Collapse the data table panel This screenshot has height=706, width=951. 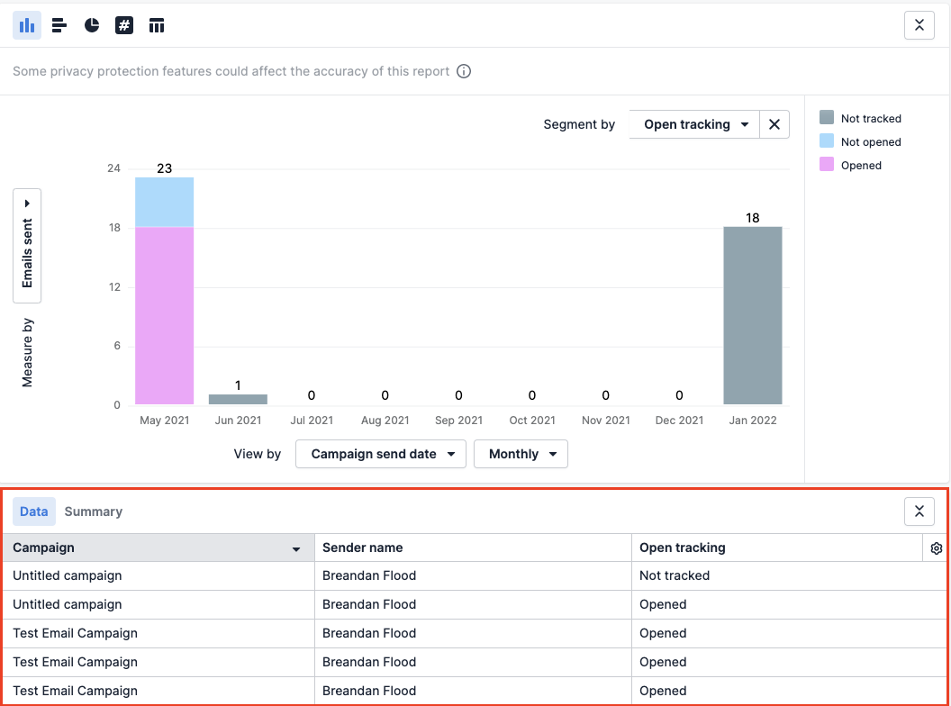coord(919,511)
